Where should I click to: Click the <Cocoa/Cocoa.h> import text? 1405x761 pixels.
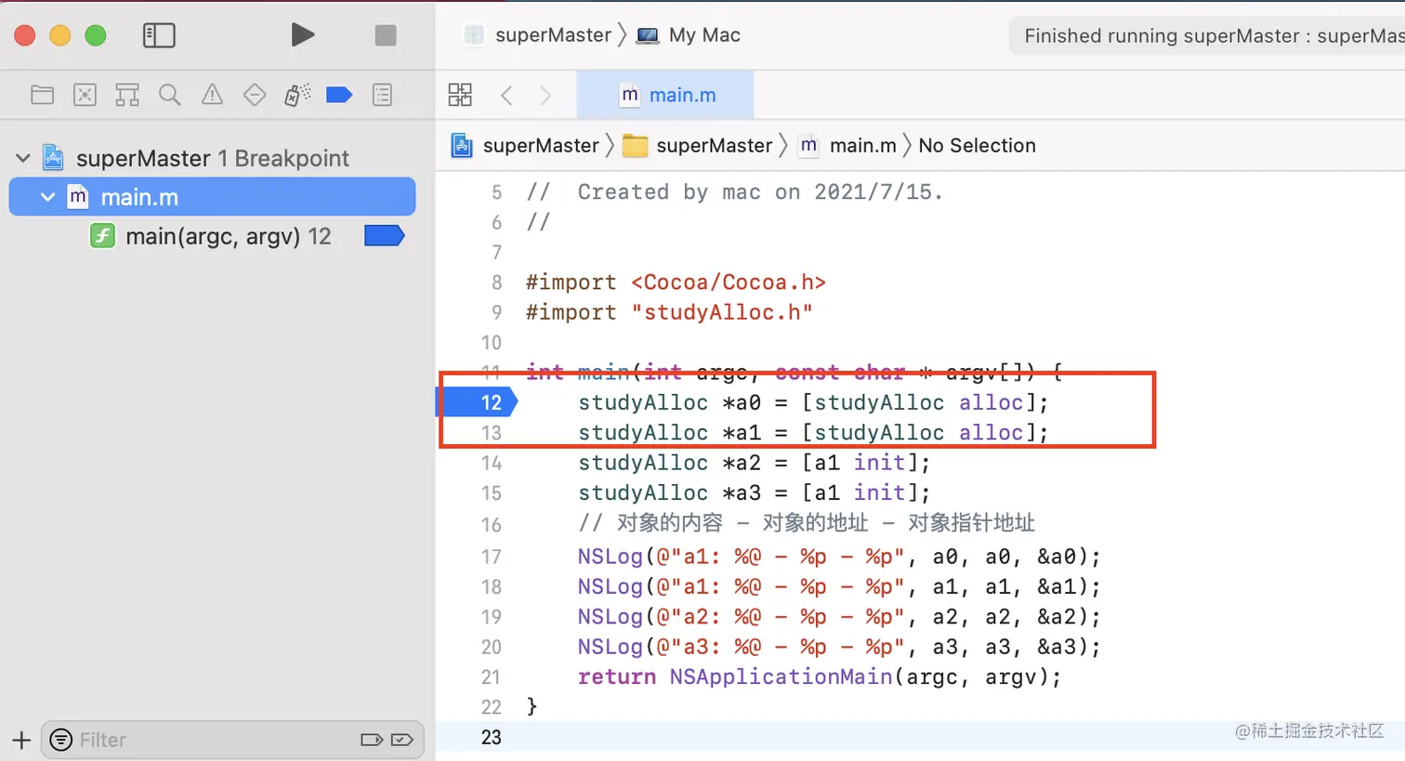[729, 282]
